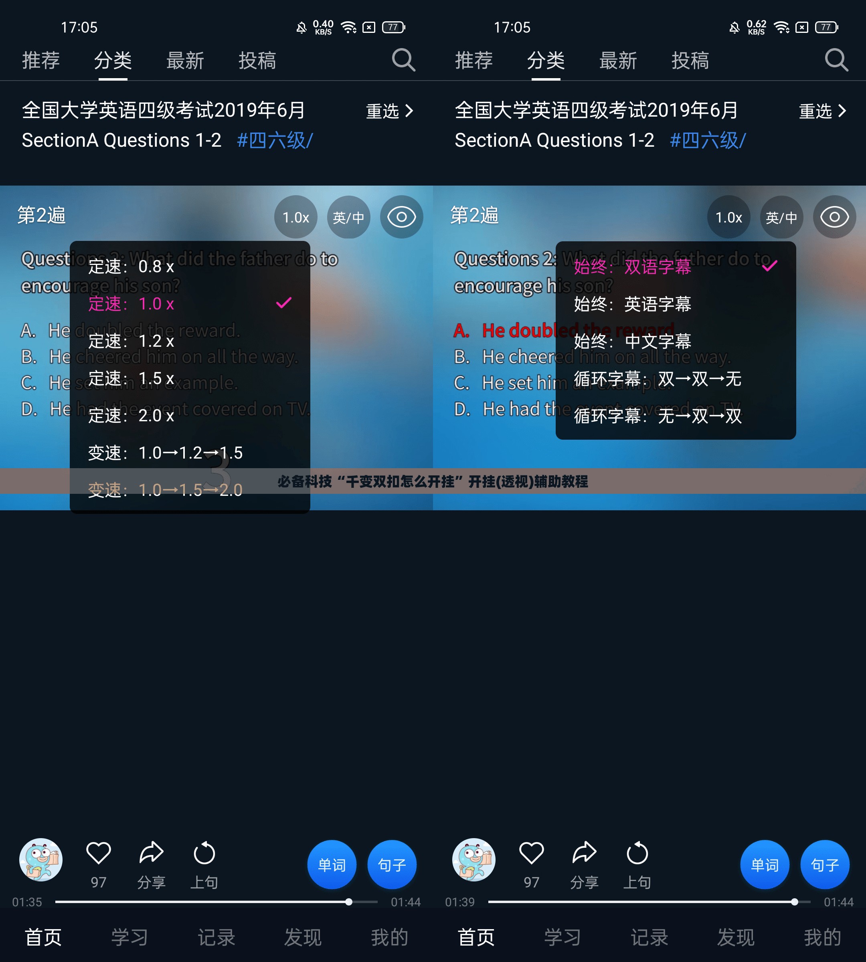
Task: Open the 英/中 subtitle menu, right screen
Action: coord(781,217)
